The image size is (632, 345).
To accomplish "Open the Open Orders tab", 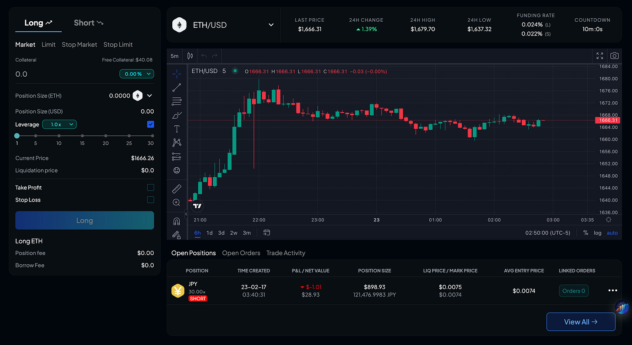I will coord(241,253).
